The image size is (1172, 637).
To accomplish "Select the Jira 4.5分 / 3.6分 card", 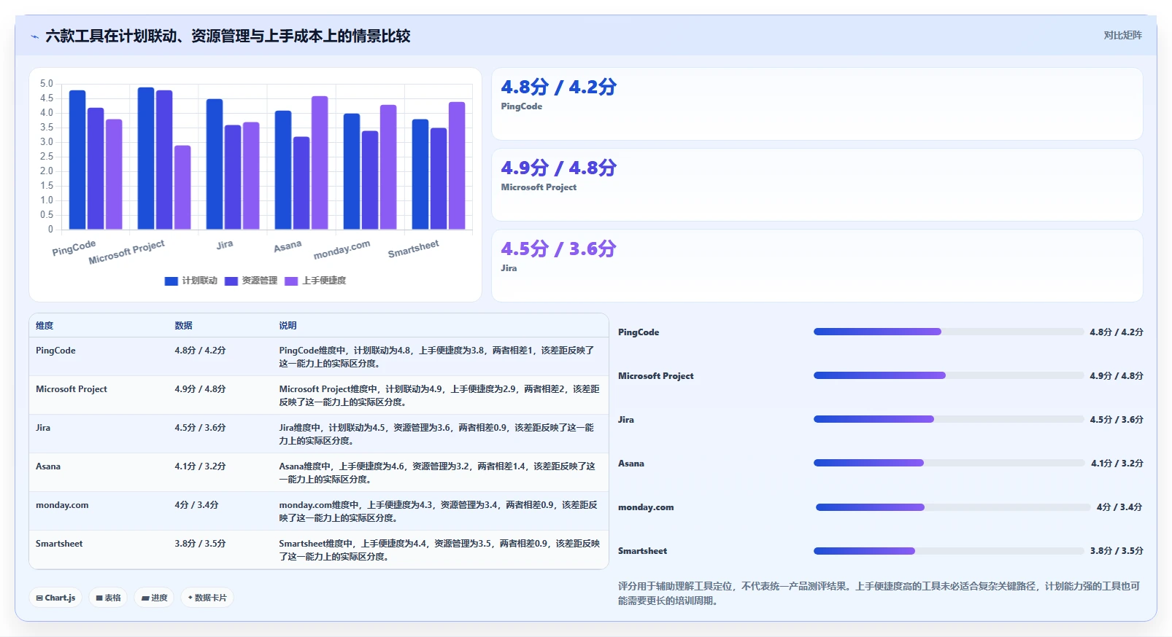I will (817, 265).
